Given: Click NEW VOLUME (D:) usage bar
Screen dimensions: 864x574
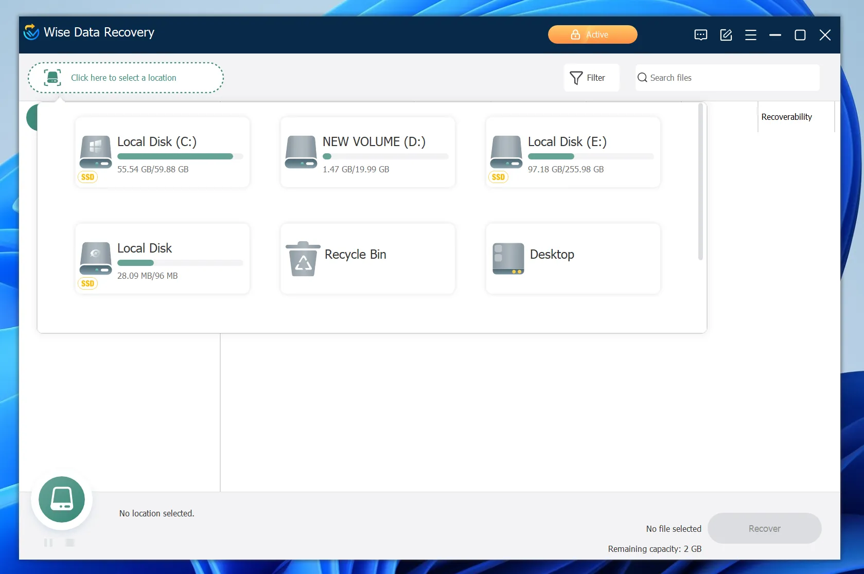Looking at the screenshot, I should coord(385,156).
